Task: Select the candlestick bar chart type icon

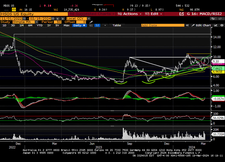Action: (x=97, y=25)
